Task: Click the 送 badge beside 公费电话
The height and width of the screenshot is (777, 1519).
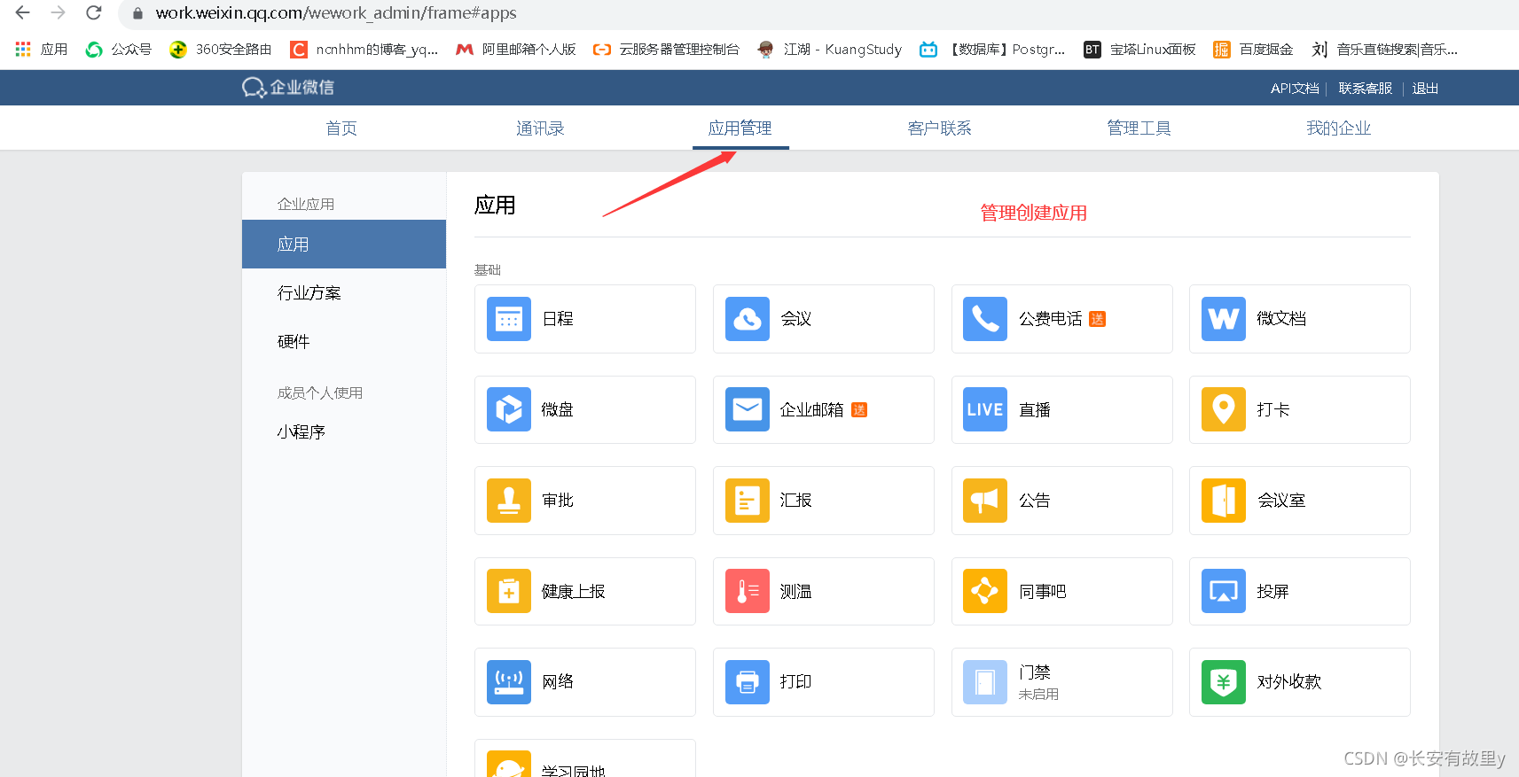Action: pyautogui.click(x=1098, y=319)
